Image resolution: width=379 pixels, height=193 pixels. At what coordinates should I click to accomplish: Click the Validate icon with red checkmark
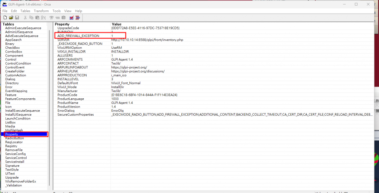[x=71, y=17]
